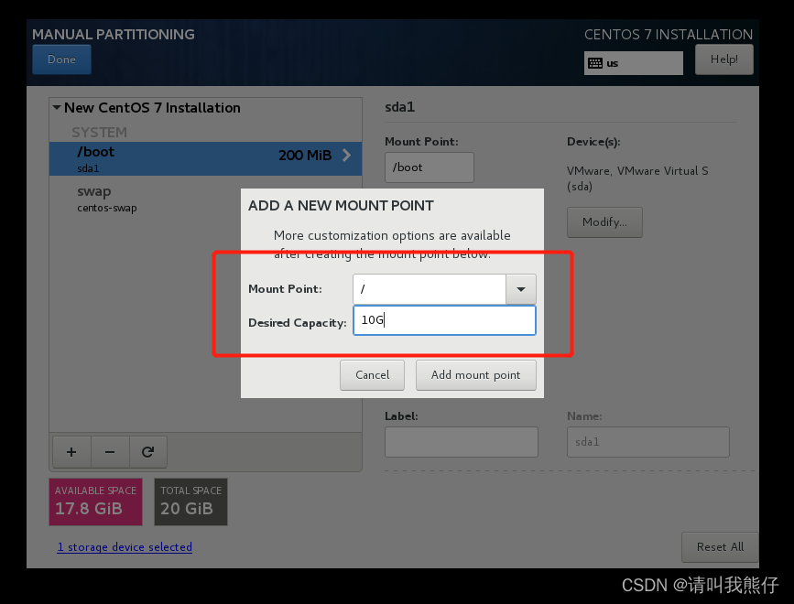Remove selected partition with the minus icon

tap(110, 451)
